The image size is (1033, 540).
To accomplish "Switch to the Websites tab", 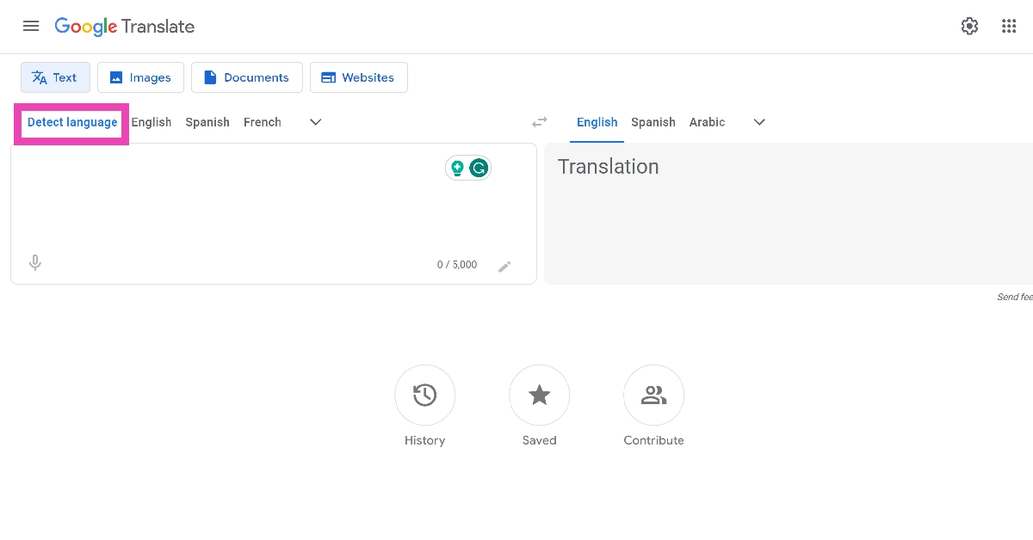I will pyautogui.click(x=358, y=77).
